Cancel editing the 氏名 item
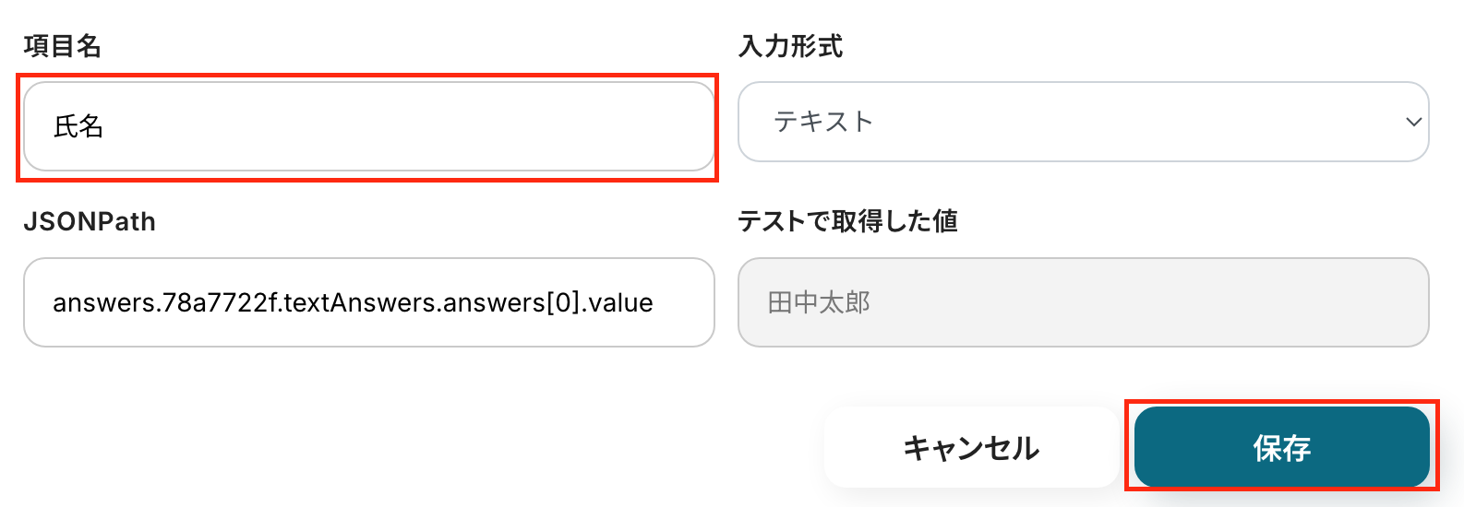The height and width of the screenshot is (507, 1464). 971,447
